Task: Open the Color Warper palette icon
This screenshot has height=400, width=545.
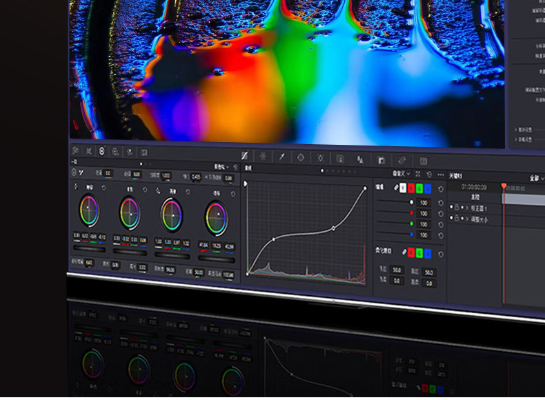Action: (x=263, y=157)
